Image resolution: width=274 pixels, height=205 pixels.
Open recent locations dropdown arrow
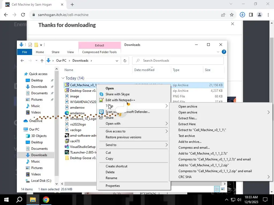click(x=36, y=61)
